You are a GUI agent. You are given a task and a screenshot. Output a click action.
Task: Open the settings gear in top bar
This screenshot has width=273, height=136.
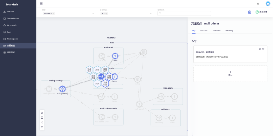[x=258, y=4]
